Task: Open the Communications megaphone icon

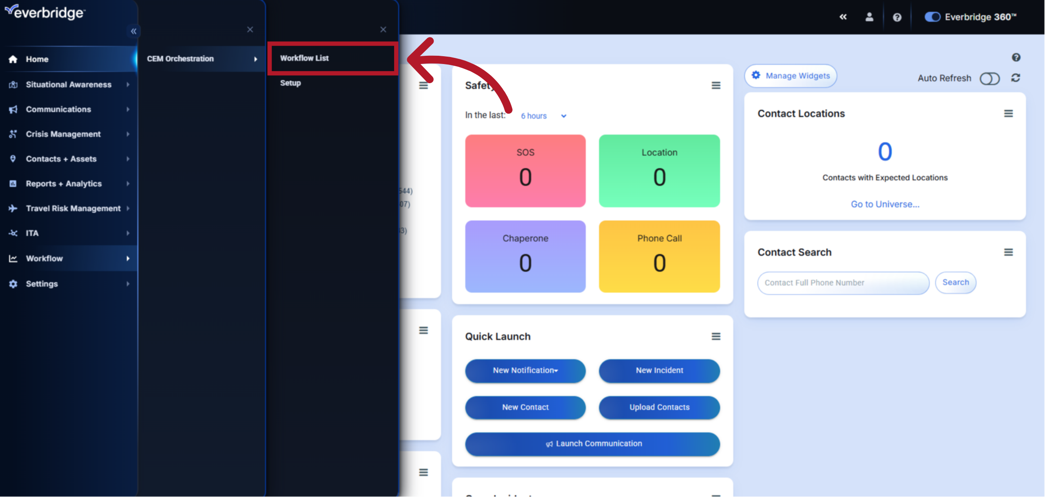Action: (13, 109)
